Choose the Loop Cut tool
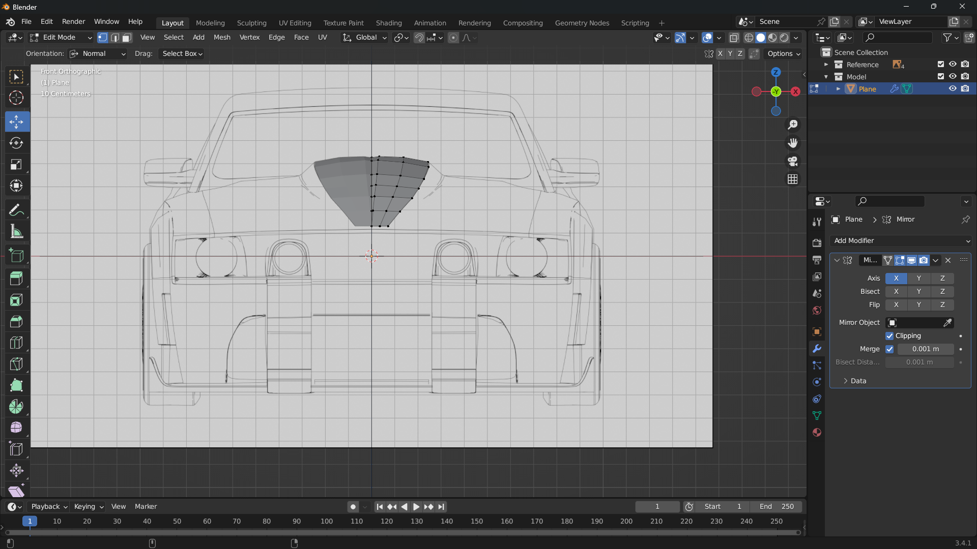This screenshot has height=549, width=977. (x=16, y=343)
